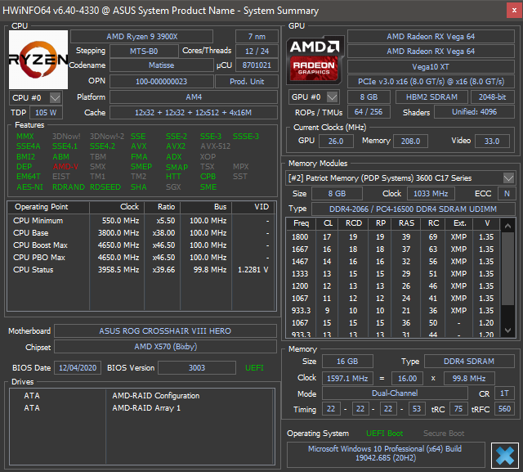Image resolution: width=523 pixels, height=472 pixels.
Task: Click ASUS ROG CROSSHAIR VIII HERO motherboard field
Action: point(165,330)
